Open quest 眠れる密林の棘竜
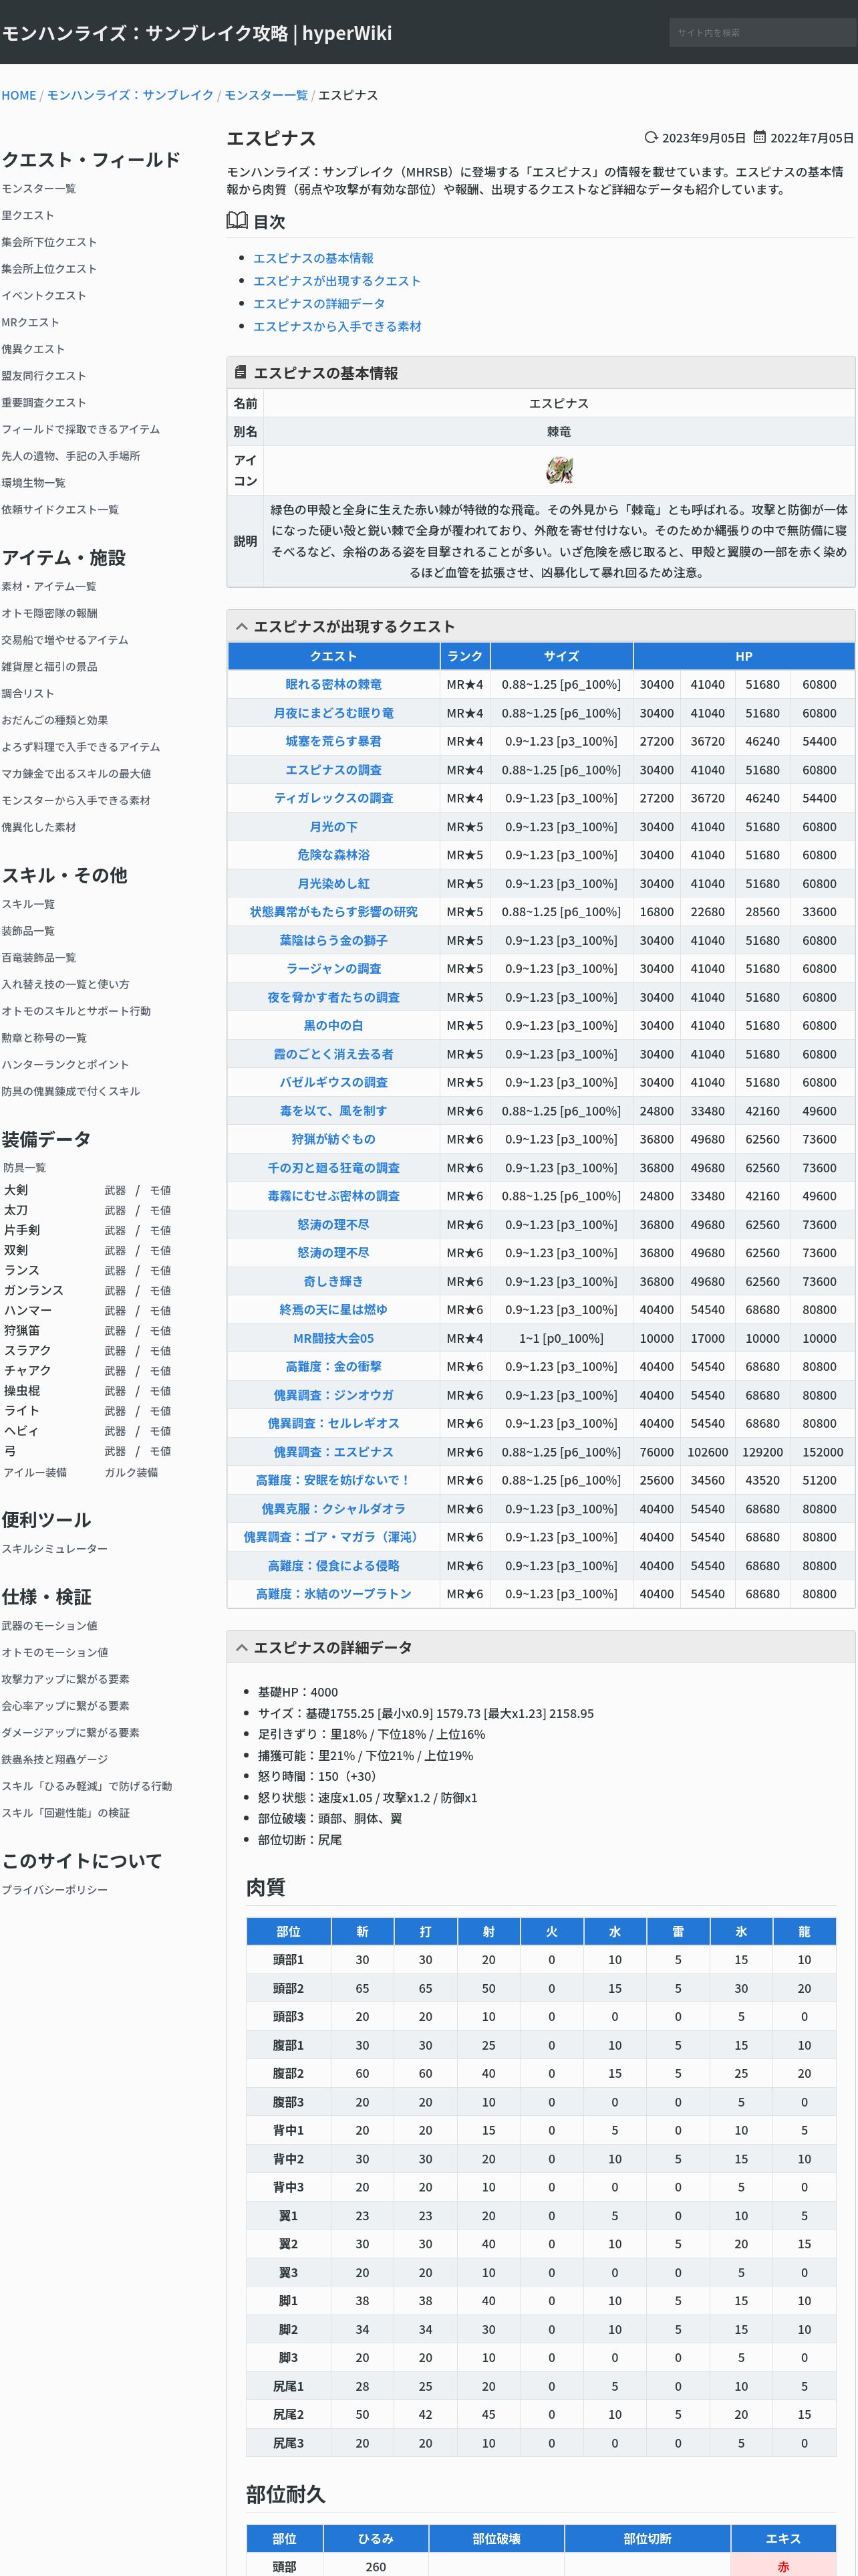The height and width of the screenshot is (2576, 858). 333,685
